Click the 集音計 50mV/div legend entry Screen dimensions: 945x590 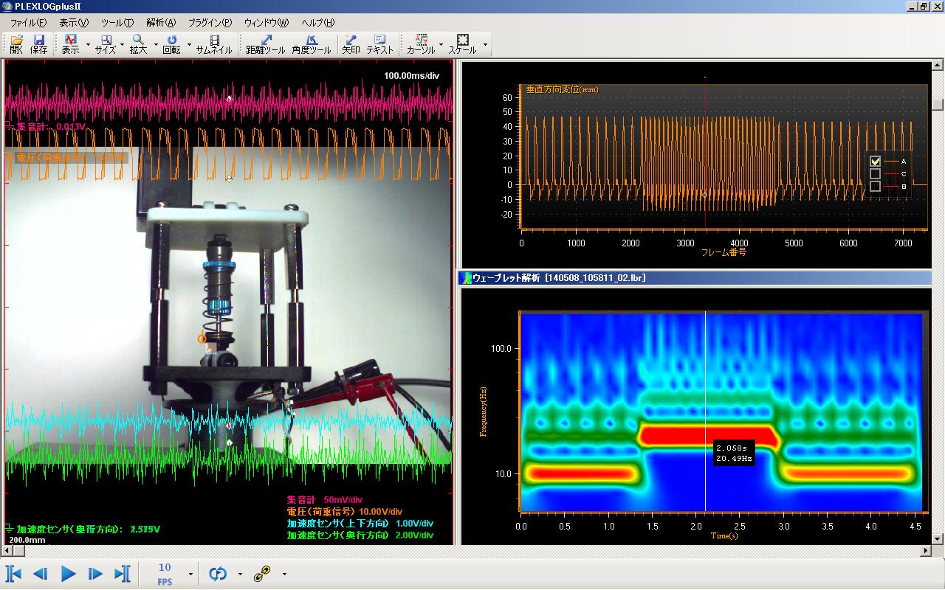[324, 500]
